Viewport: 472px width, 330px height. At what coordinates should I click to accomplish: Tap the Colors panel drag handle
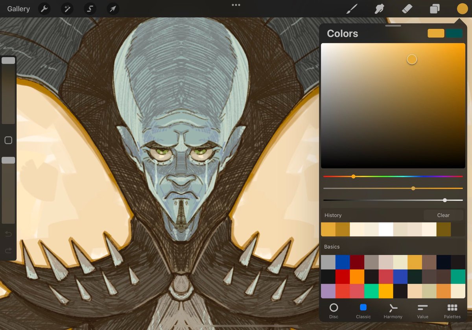point(393,26)
